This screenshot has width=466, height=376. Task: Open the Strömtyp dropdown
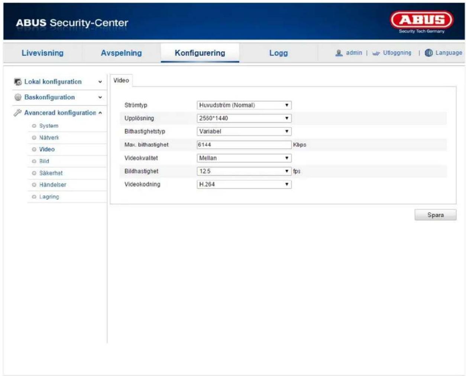(x=244, y=105)
